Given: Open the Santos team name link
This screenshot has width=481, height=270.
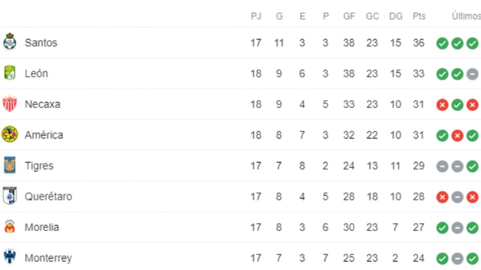Looking at the screenshot, I should (x=41, y=43).
